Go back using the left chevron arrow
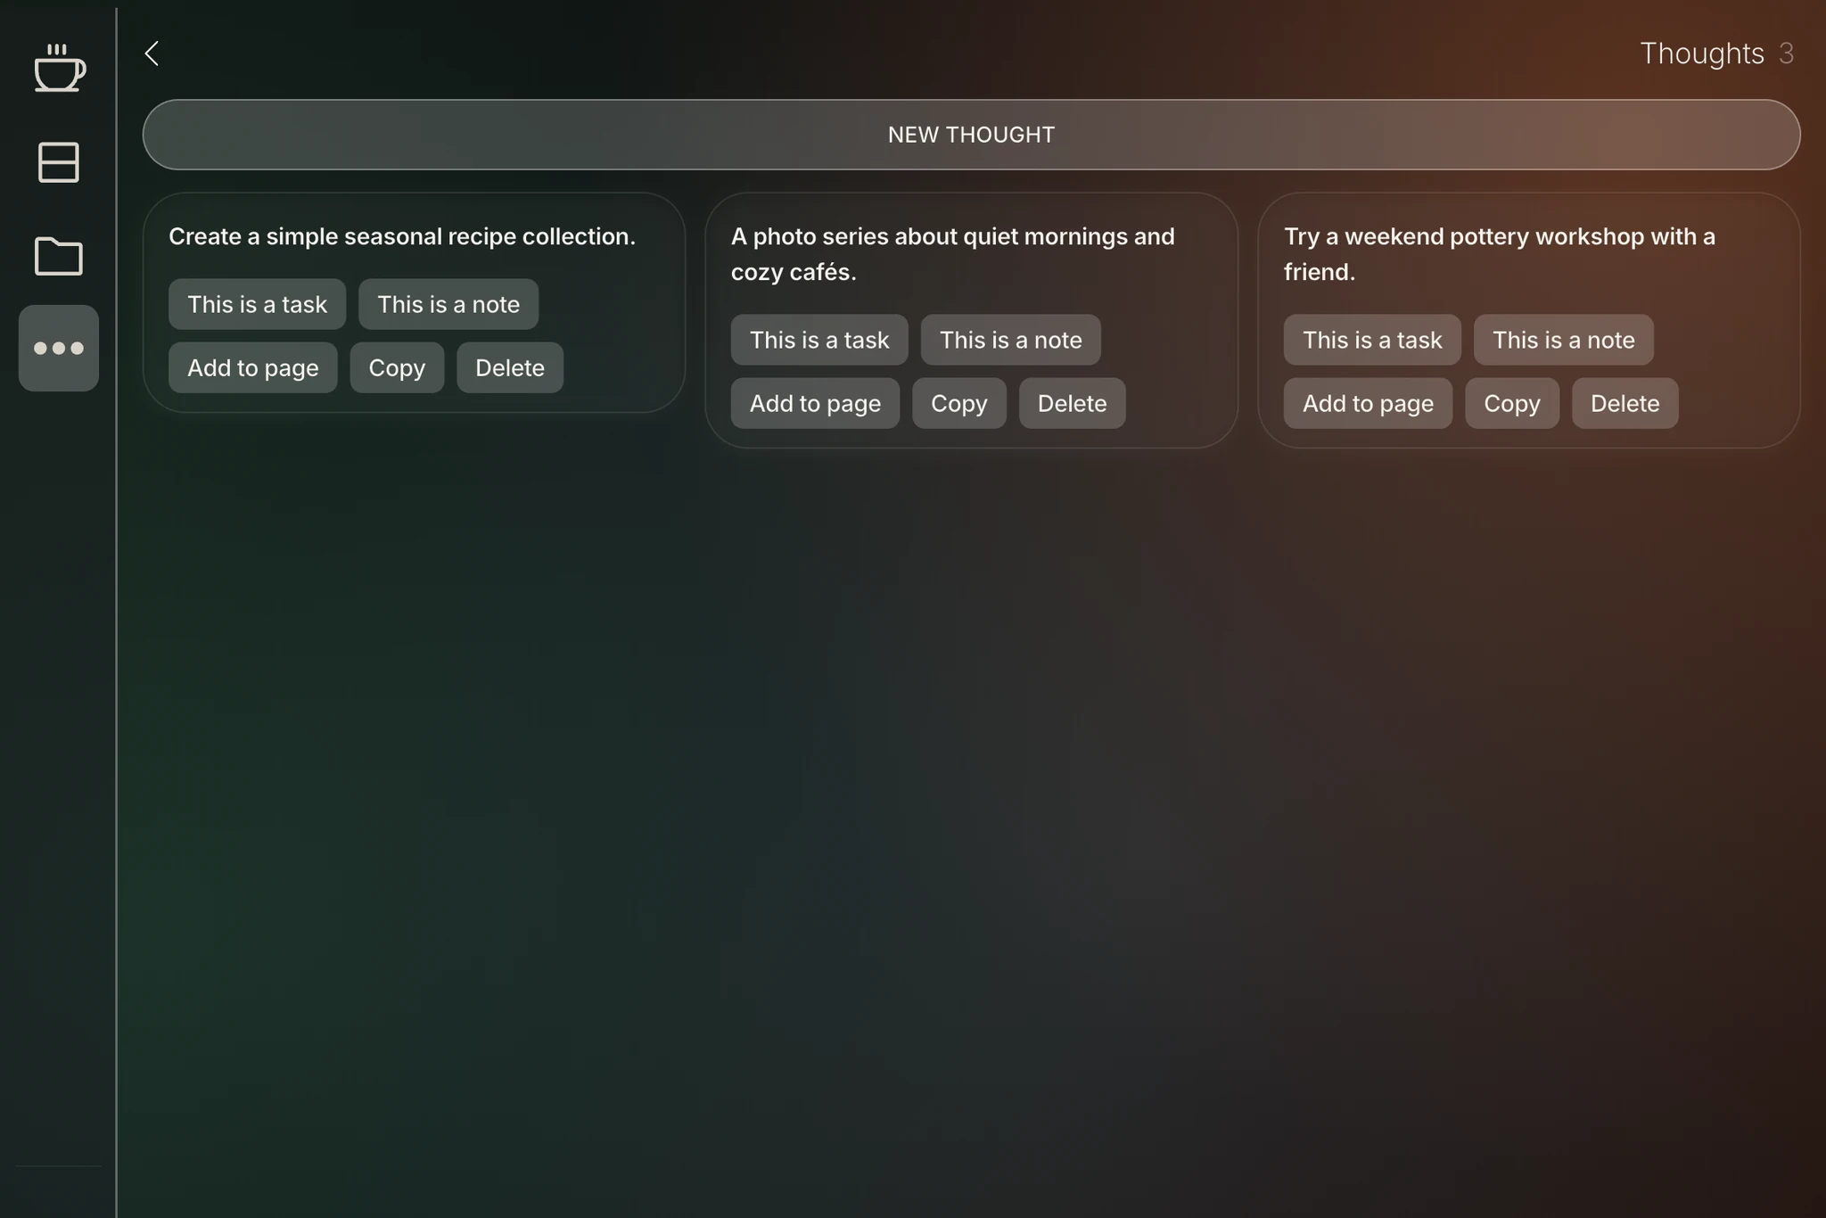1826x1218 pixels. tap(152, 53)
